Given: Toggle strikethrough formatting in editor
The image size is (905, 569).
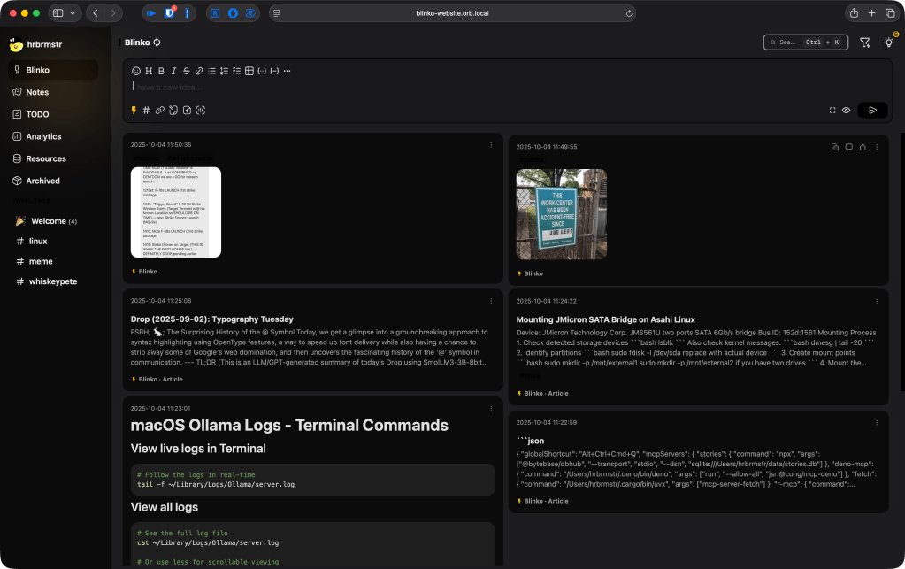Looking at the screenshot, I should pos(187,71).
